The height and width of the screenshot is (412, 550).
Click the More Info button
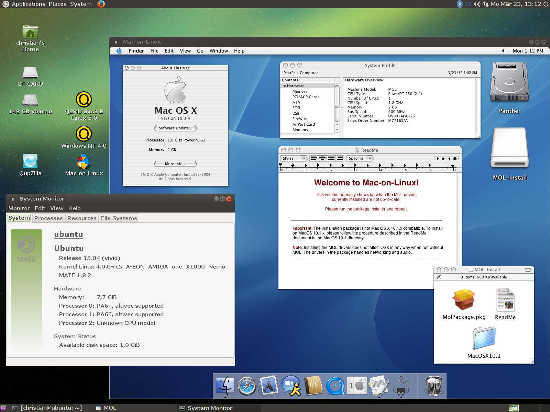(x=175, y=164)
